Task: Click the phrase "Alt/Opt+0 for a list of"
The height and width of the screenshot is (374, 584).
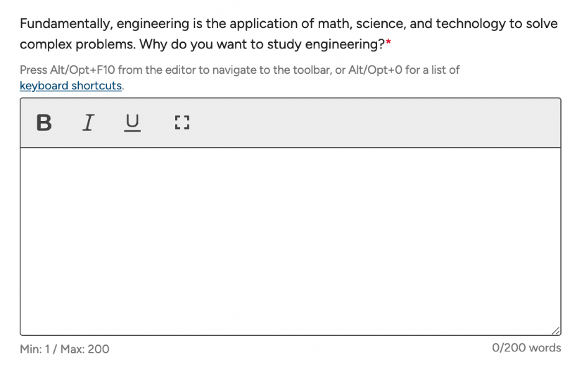Action: (x=404, y=70)
